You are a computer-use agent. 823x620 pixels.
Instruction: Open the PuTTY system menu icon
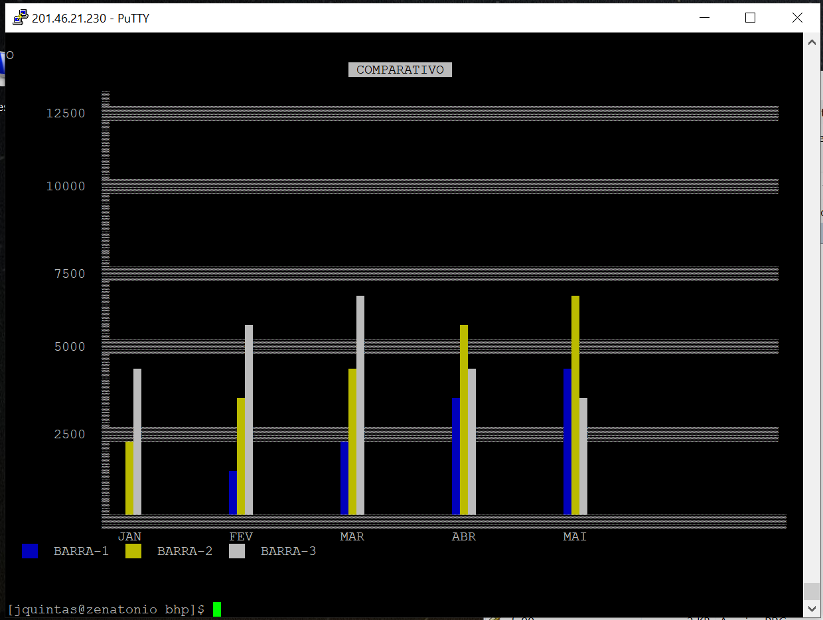[x=21, y=18]
